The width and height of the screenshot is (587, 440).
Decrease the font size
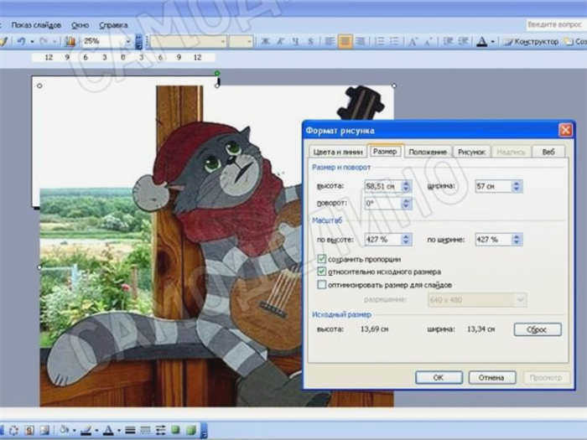click(429, 41)
